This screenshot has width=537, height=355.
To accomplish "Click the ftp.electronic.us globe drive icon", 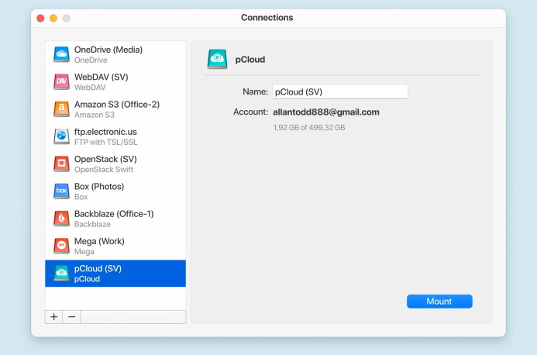I will coord(62,136).
